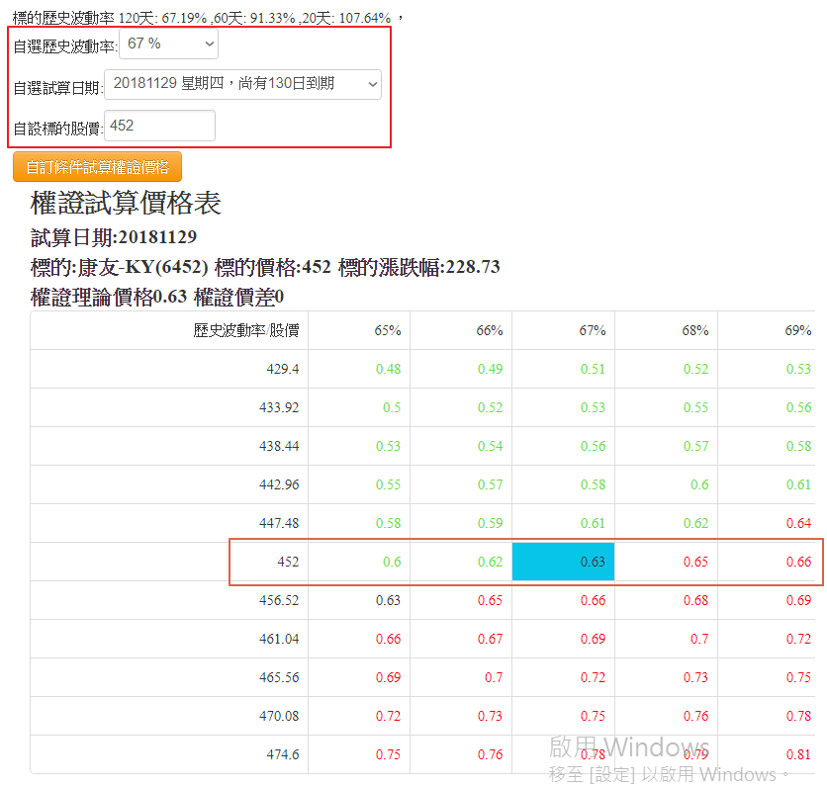
Task: Click the 權證理論價格0.63 line
Action: (156, 298)
